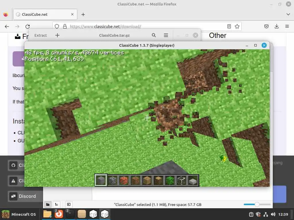Extract the ClassiCube.tar.gz archive
The image size is (294, 220).
pyautogui.click(x=41, y=35)
